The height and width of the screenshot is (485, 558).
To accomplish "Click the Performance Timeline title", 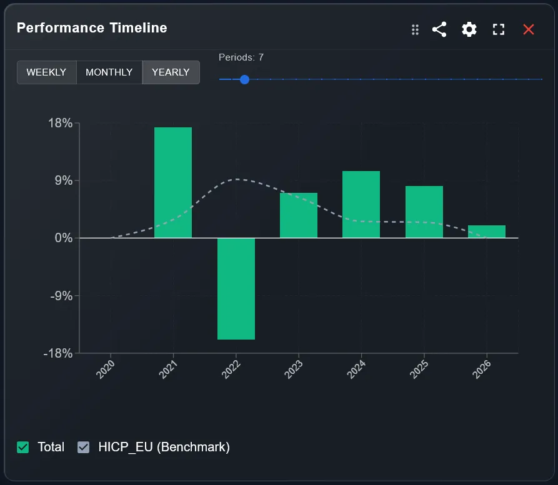I will [x=91, y=28].
